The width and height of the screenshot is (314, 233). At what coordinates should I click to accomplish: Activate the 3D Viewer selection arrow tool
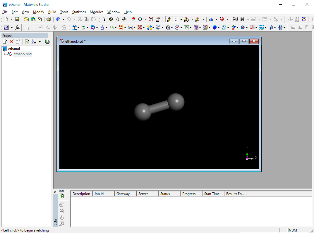pos(104,19)
